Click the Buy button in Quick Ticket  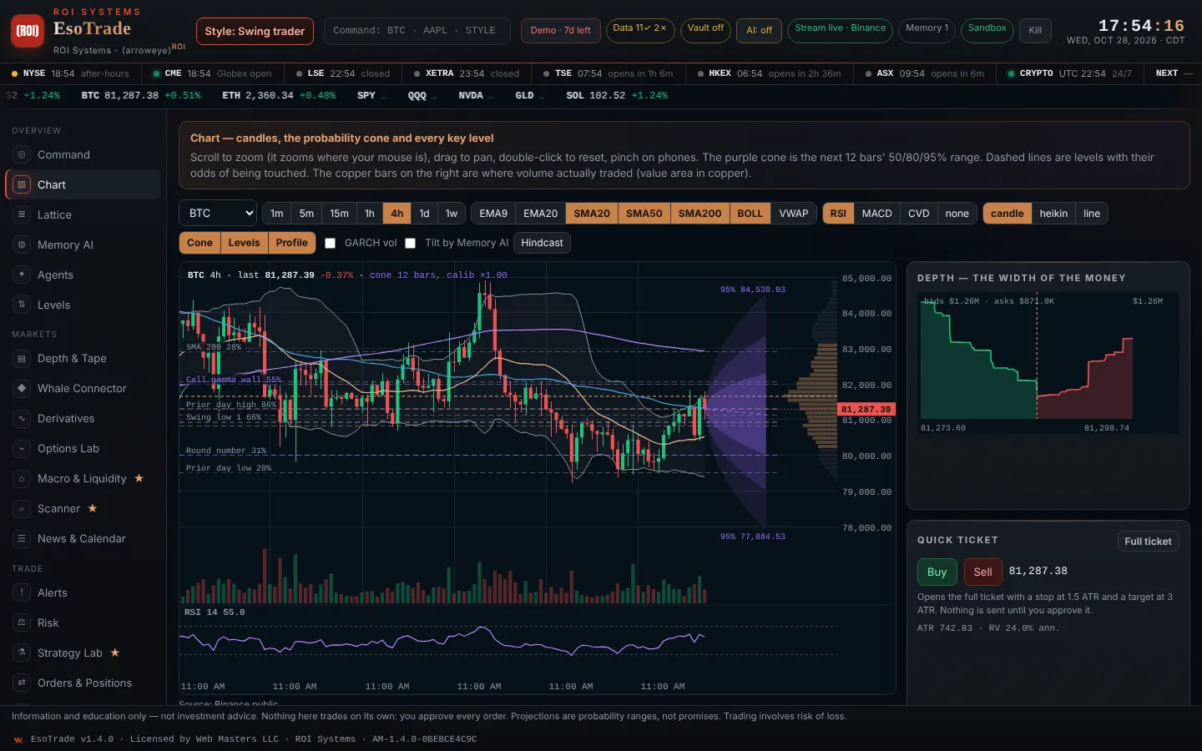pos(937,572)
